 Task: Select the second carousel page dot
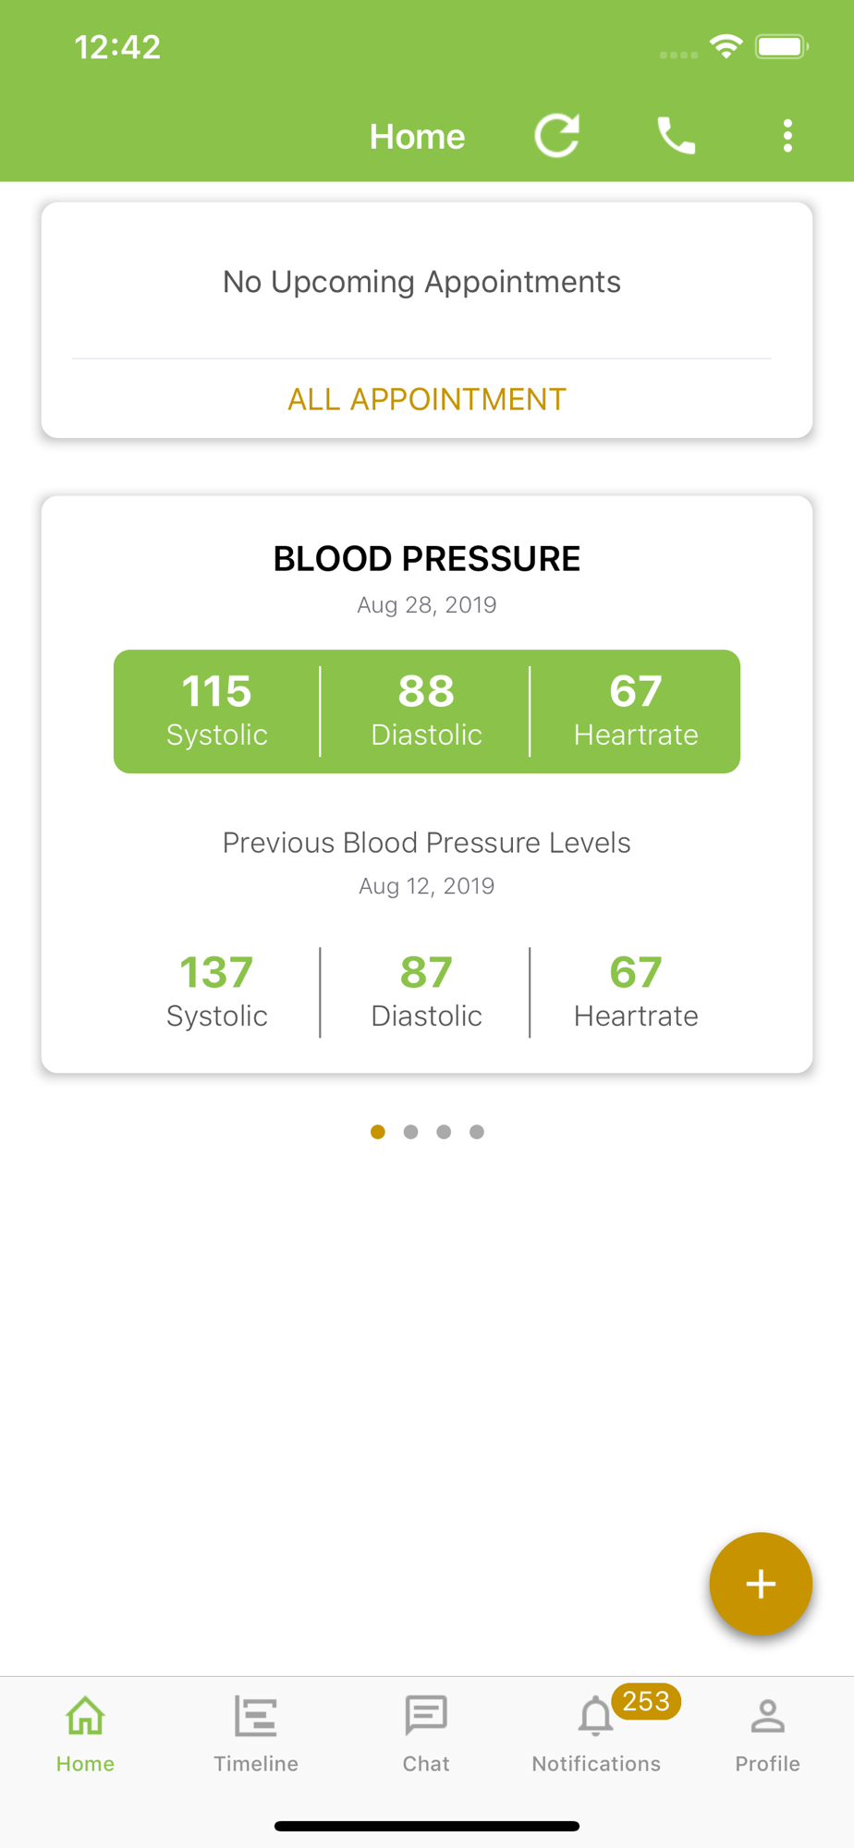pos(410,1132)
